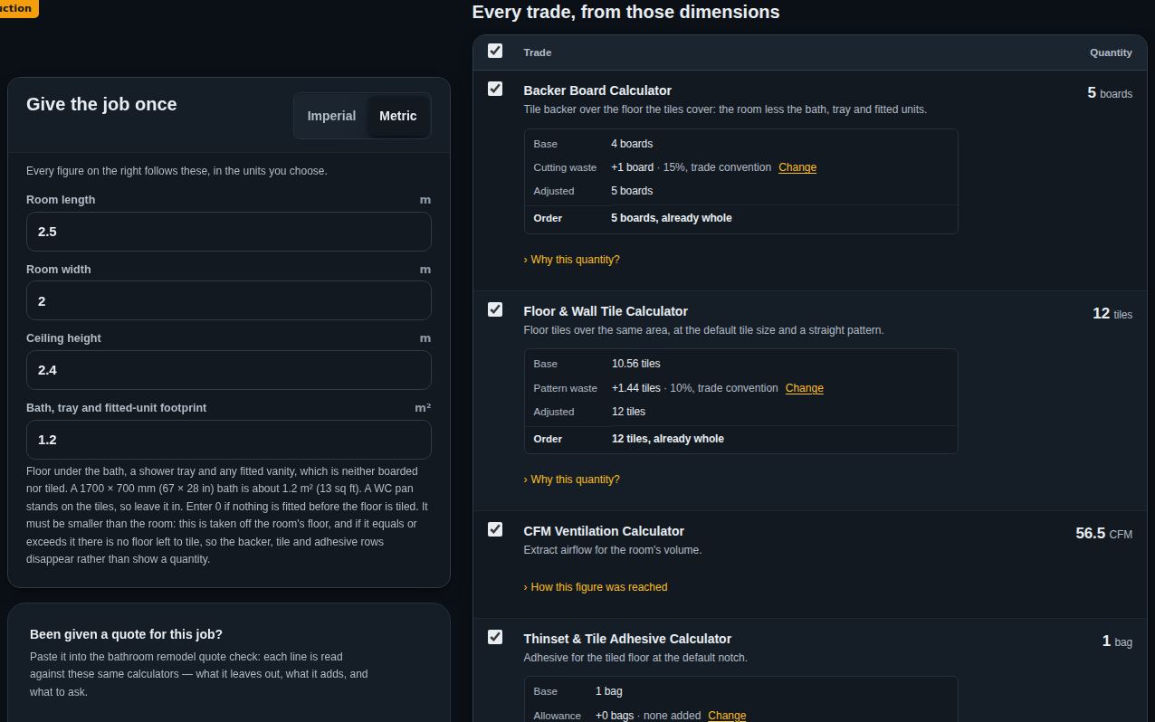Image resolution: width=1155 pixels, height=722 pixels.
Task: Click the 'Been given a quote for this job?' heading
Action: click(x=126, y=634)
